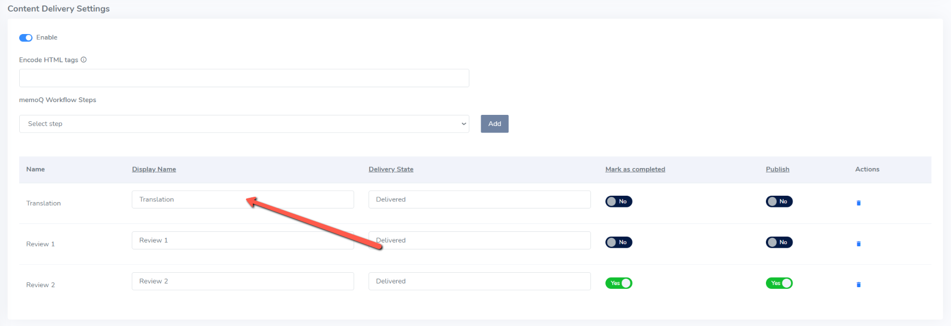Viewport: 951px width, 326px height.
Task: Click the Name column header
Action: click(36, 169)
